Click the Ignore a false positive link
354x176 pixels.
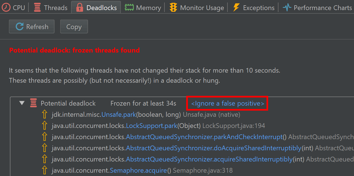227,103
